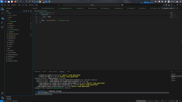
Task: Toggle the bottom panel visibility
Action: [169, 5]
